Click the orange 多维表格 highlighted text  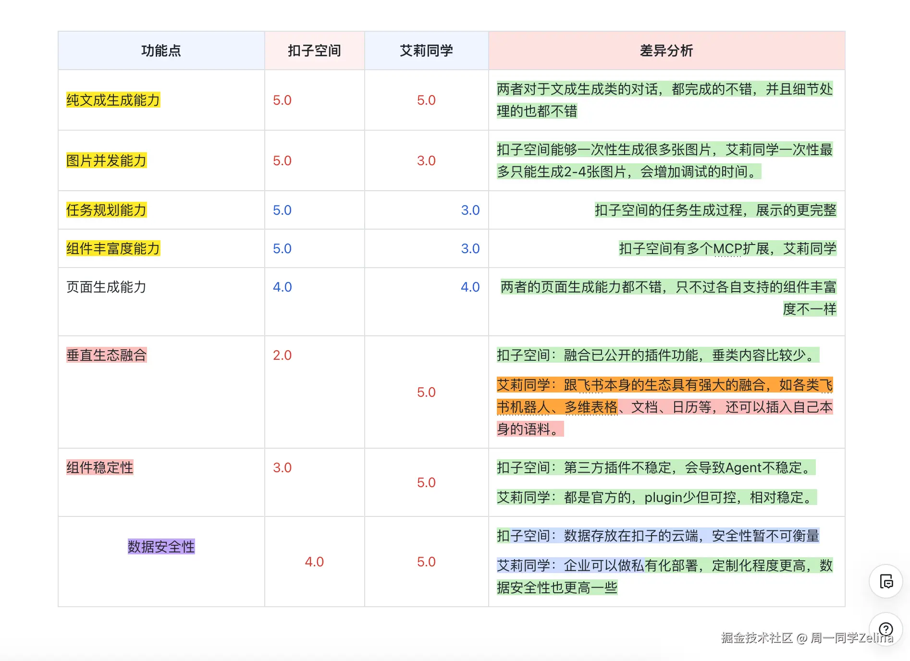click(x=591, y=407)
